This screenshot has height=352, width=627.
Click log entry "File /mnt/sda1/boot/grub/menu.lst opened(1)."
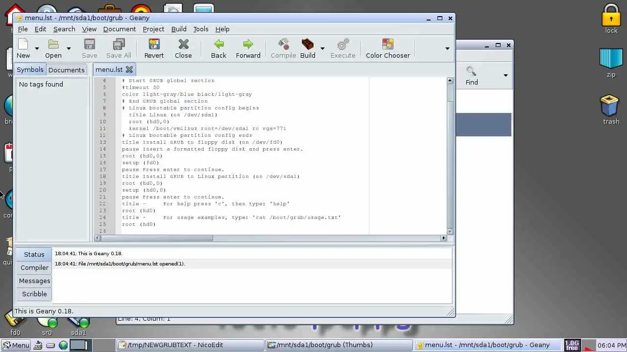click(131, 264)
